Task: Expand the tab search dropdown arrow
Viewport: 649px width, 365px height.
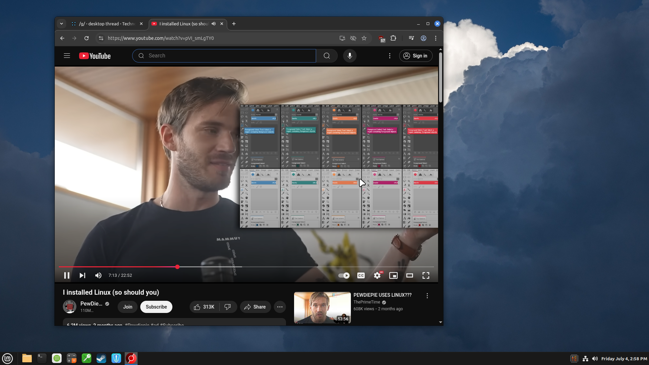Action: coord(61,24)
